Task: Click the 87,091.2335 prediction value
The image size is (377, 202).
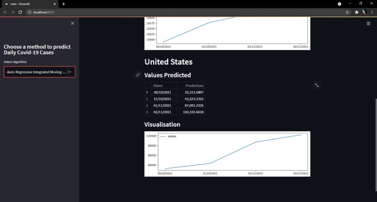Action: pos(194,105)
